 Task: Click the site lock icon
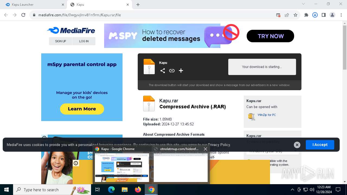pos(34,15)
